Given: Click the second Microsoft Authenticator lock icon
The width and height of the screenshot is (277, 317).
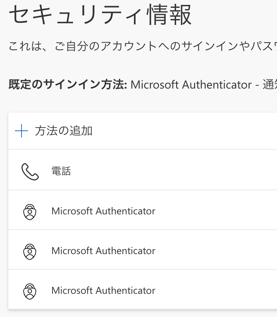Looking at the screenshot, I should pos(29,251).
